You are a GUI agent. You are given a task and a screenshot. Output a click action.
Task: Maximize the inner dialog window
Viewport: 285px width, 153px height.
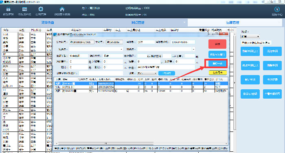coord(216,34)
